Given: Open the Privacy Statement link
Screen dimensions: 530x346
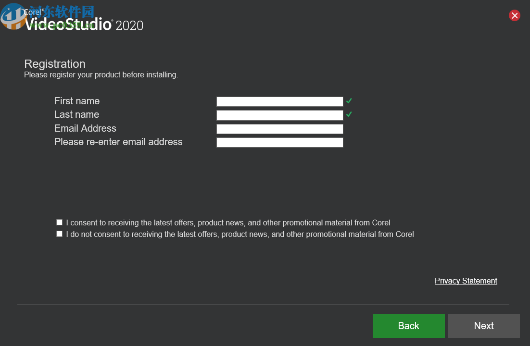Looking at the screenshot, I should click(466, 281).
